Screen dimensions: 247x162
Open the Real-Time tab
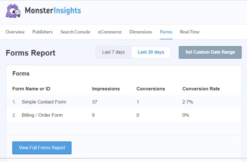pyautogui.click(x=190, y=32)
